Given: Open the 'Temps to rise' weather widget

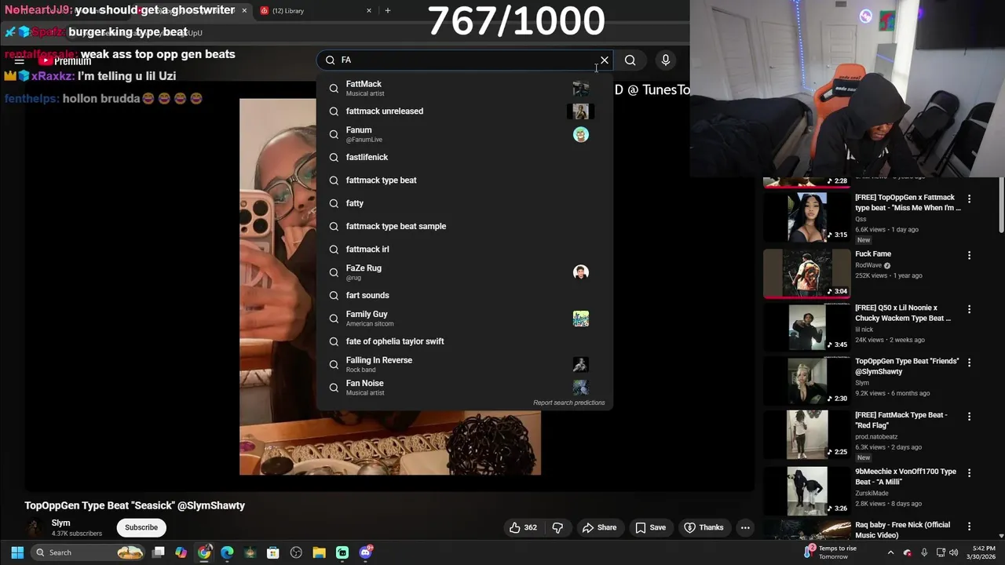Looking at the screenshot, I should (831, 552).
